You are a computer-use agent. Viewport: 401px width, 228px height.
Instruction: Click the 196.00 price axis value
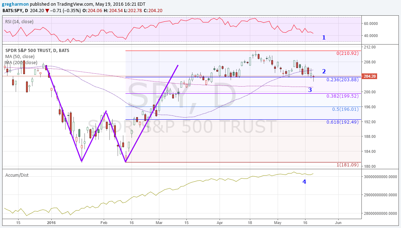click(x=370, y=107)
